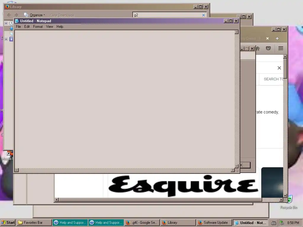Maximize the Untitled - Notepad window

tap(231, 21)
